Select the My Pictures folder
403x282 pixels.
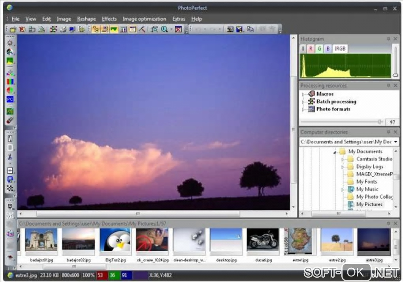click(x=369, y=205)
